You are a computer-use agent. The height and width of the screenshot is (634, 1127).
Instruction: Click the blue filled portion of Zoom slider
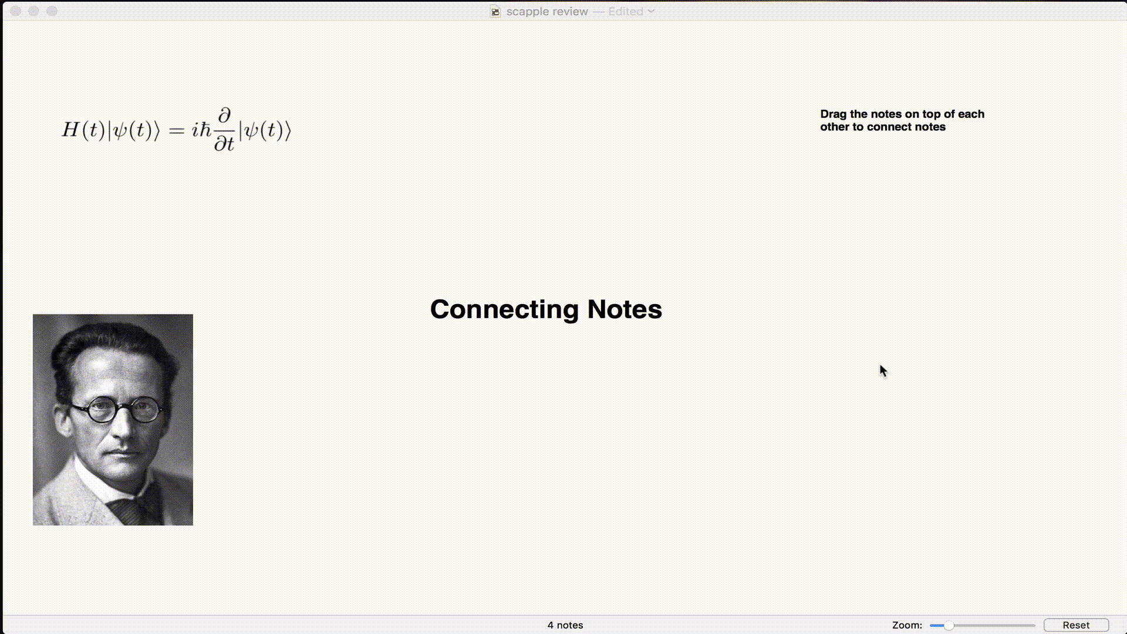click(936, 625)
